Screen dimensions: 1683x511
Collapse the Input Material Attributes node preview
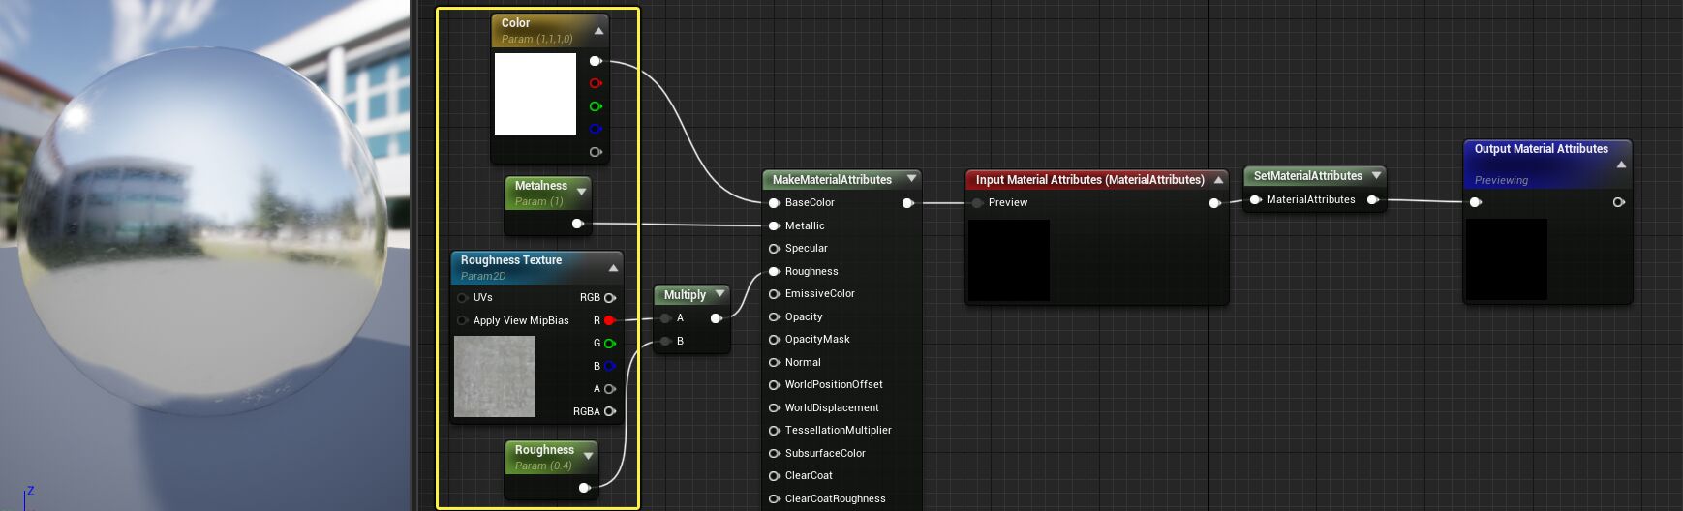click(1218, 180)
